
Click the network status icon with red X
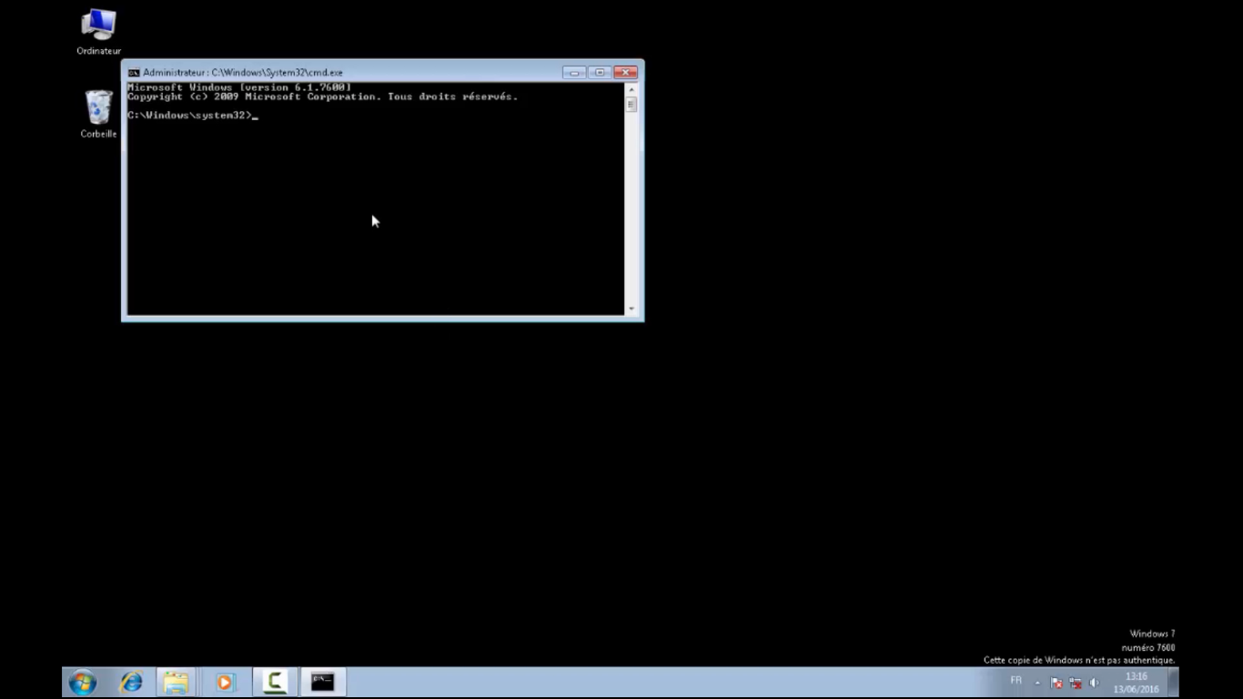(1076, 682)
